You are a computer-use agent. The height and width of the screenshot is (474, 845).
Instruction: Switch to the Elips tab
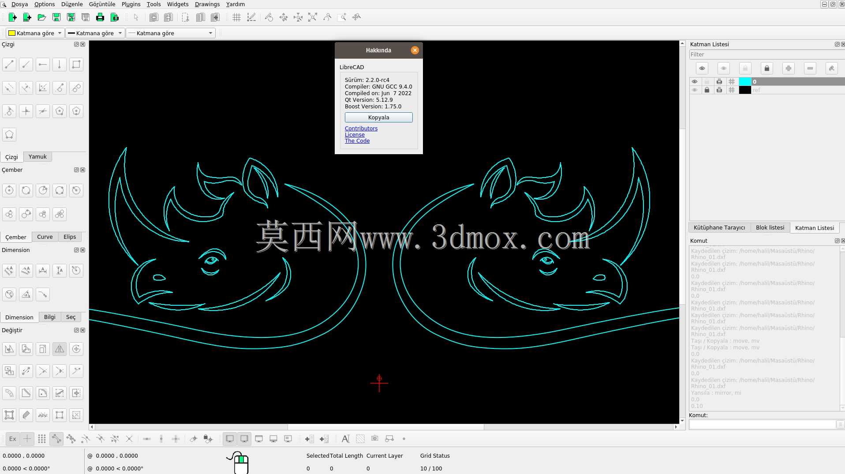[x=70, y=237]
